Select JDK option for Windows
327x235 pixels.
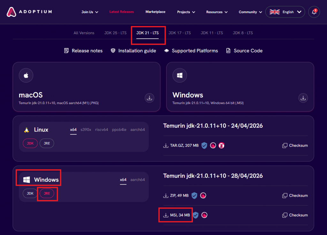(x=30, y=193)
